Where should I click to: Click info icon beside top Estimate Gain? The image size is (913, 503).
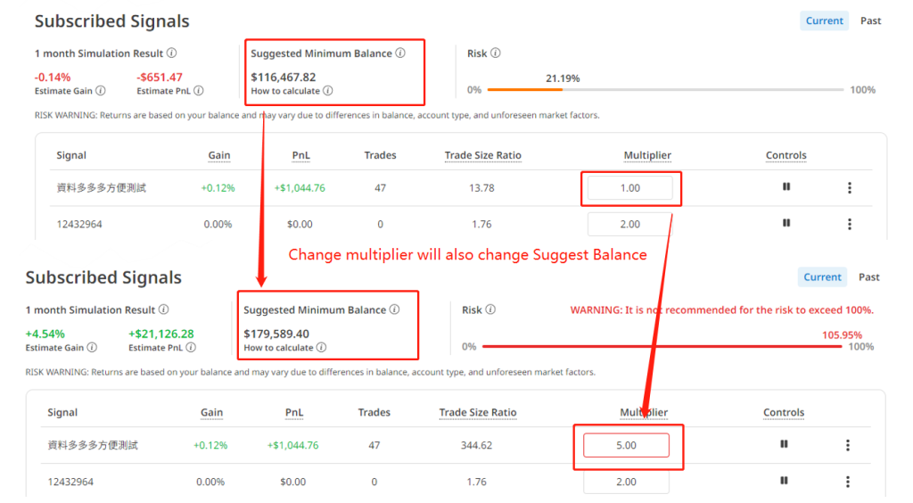[x=101, y=91]
